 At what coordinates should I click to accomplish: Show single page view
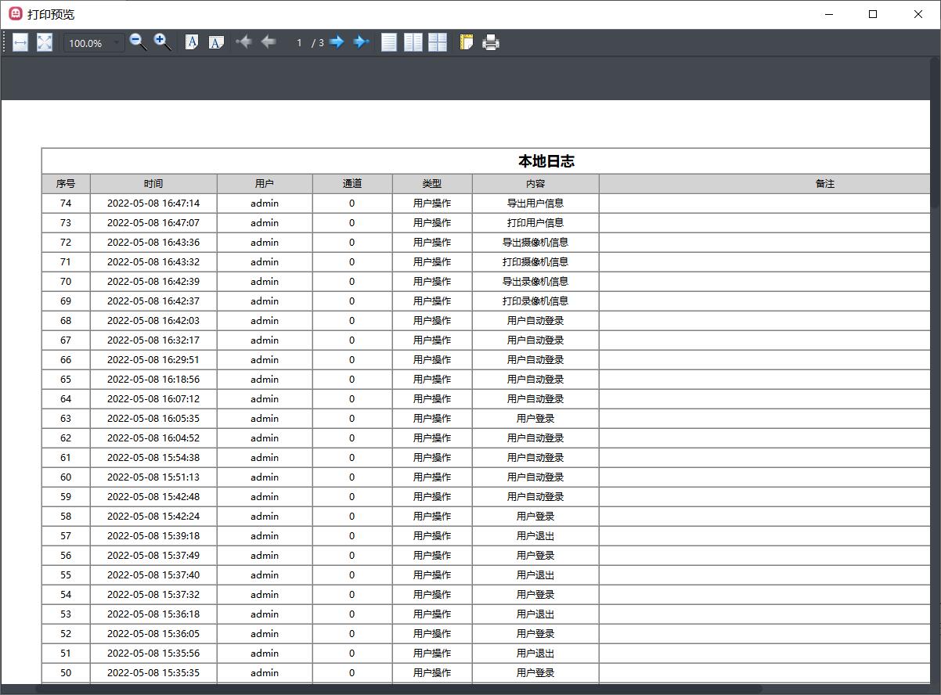click(389, 42)
